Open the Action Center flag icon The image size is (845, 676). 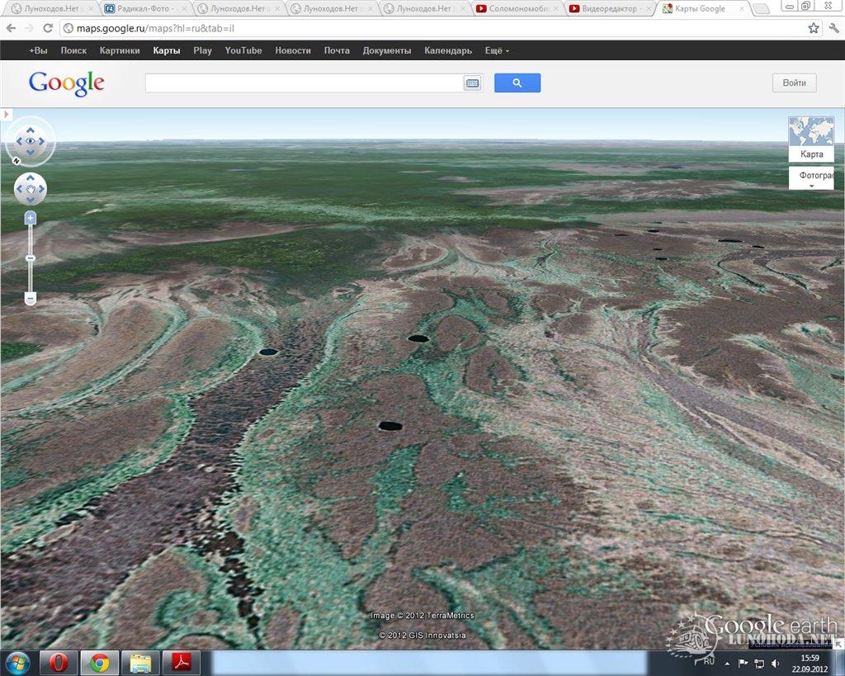pyautogui.click(x=743, y=664)
